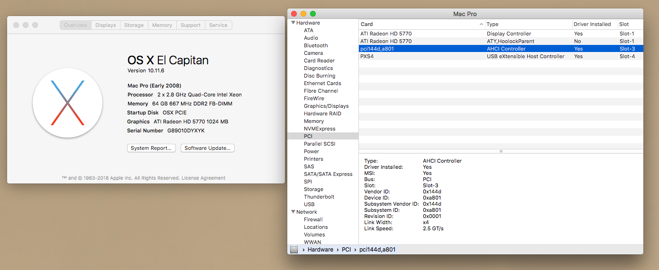This screenshot has height=270, width=659.
Task: Click the computer icon in path bar
Action: [x=294, y=250]
